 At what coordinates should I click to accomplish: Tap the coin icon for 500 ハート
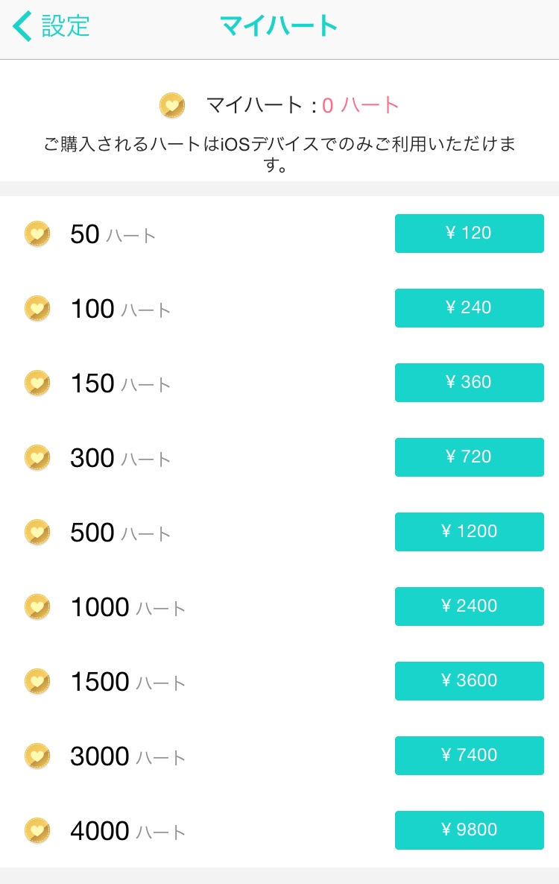click(x=37, y=532)
